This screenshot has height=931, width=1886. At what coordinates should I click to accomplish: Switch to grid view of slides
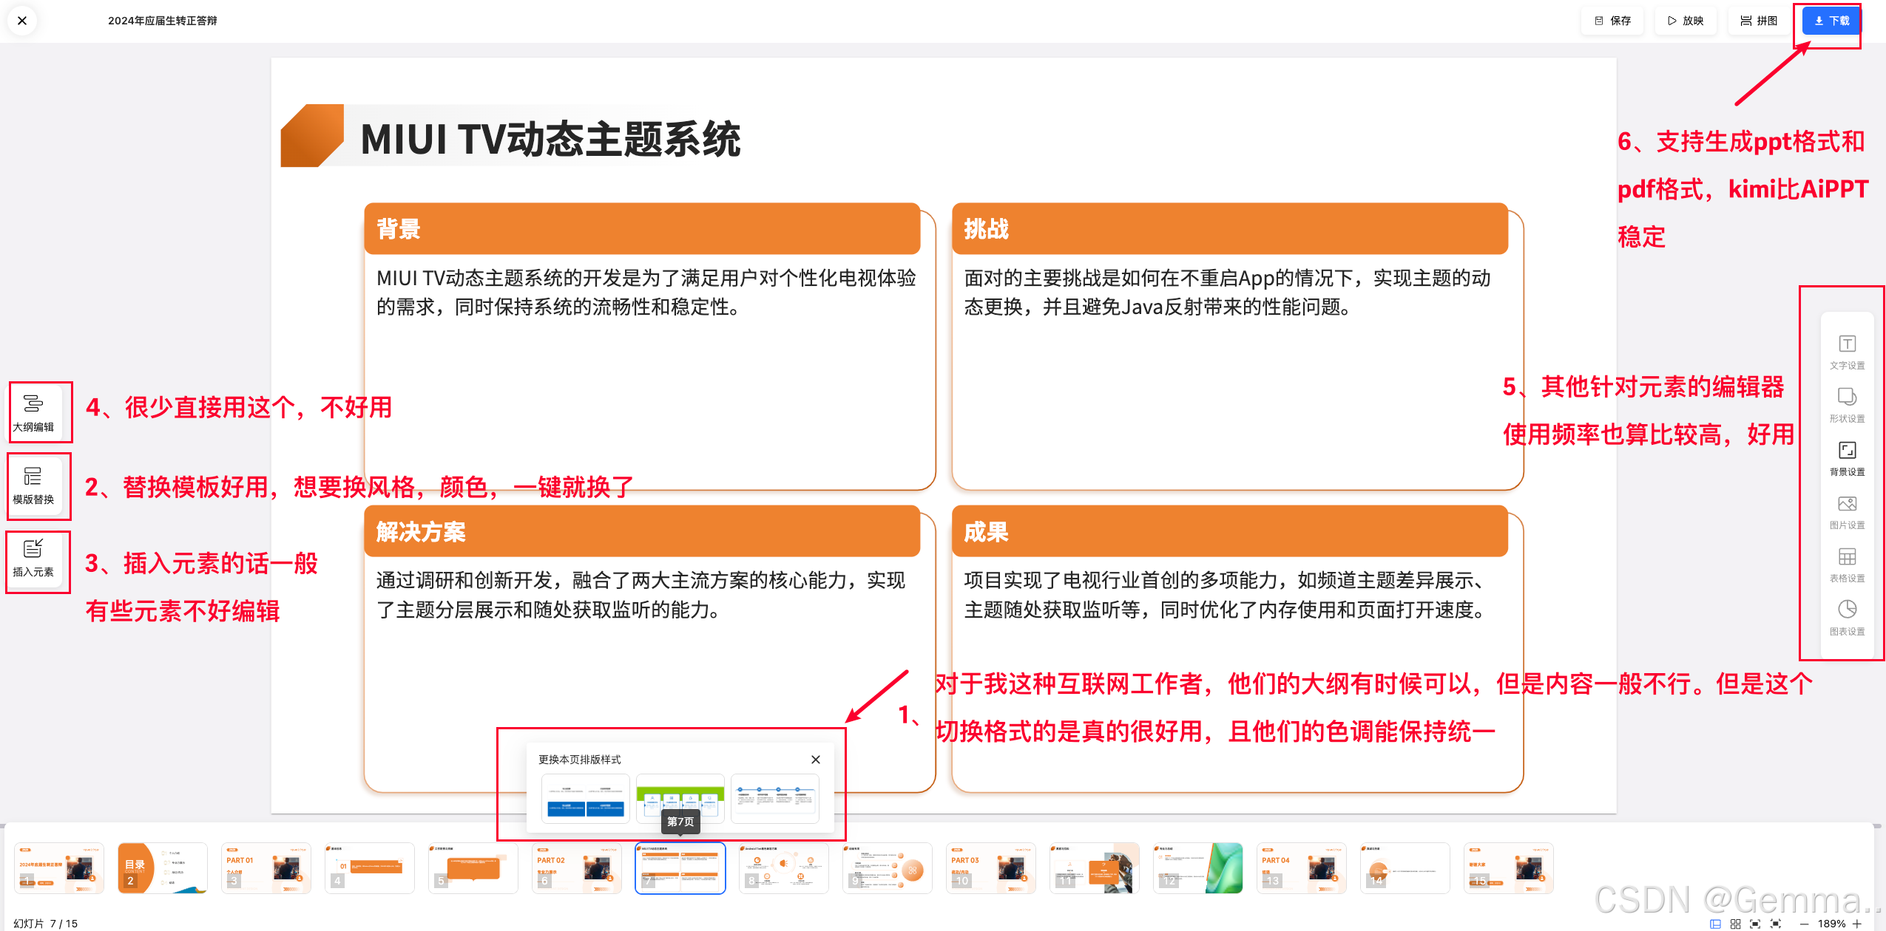click(x=1735, y=924)
